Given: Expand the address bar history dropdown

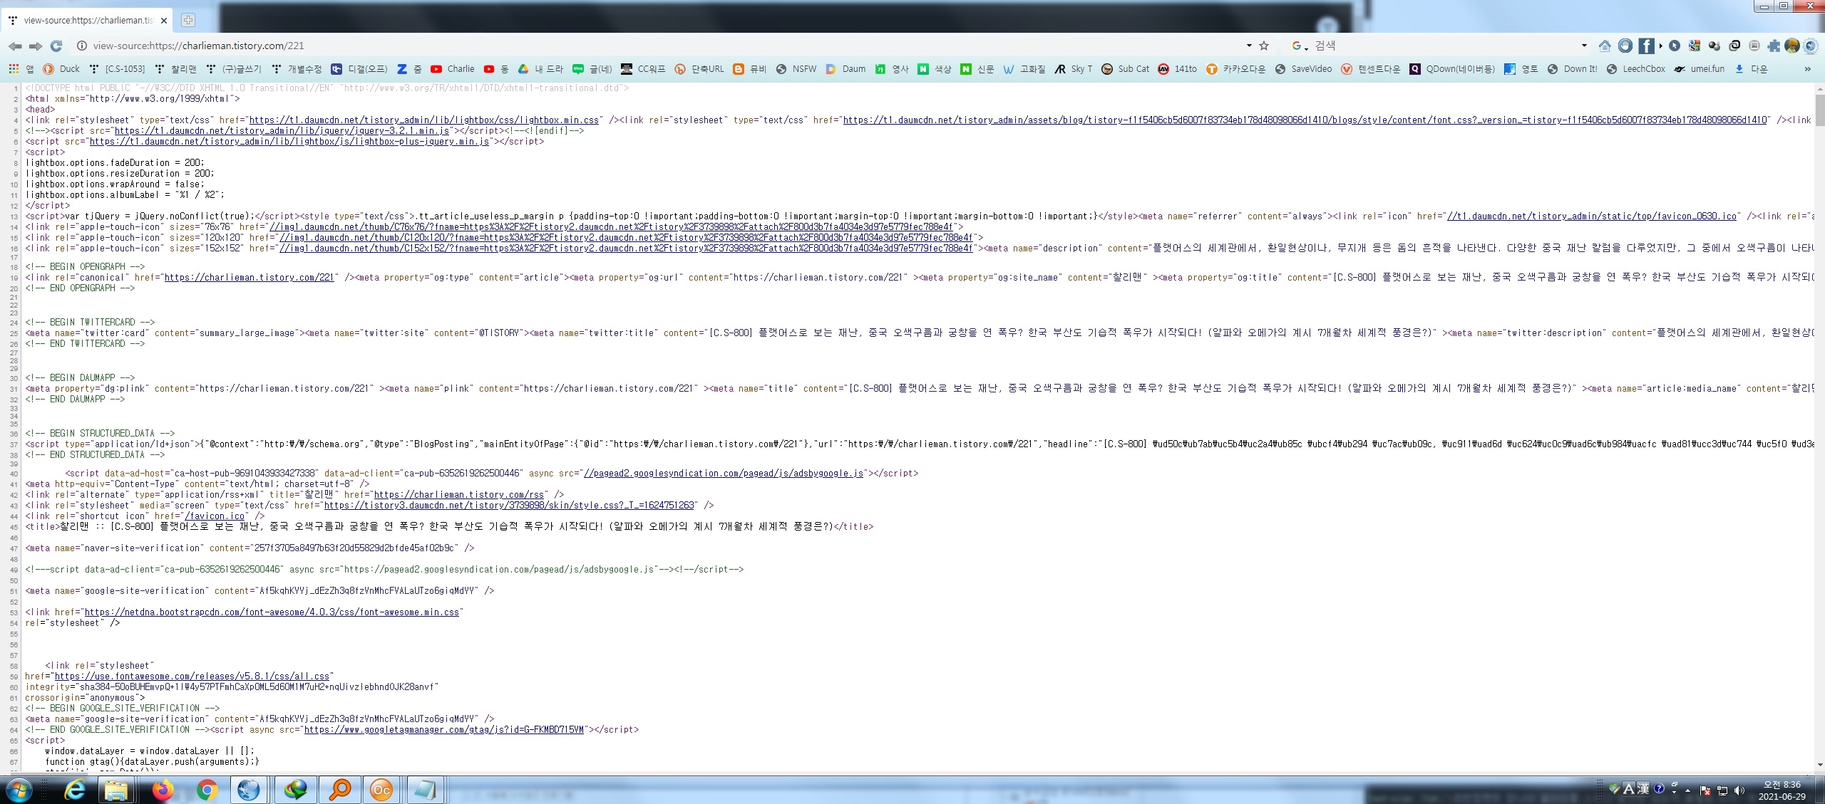Looking at the screenshot, I should (1249, 46).
